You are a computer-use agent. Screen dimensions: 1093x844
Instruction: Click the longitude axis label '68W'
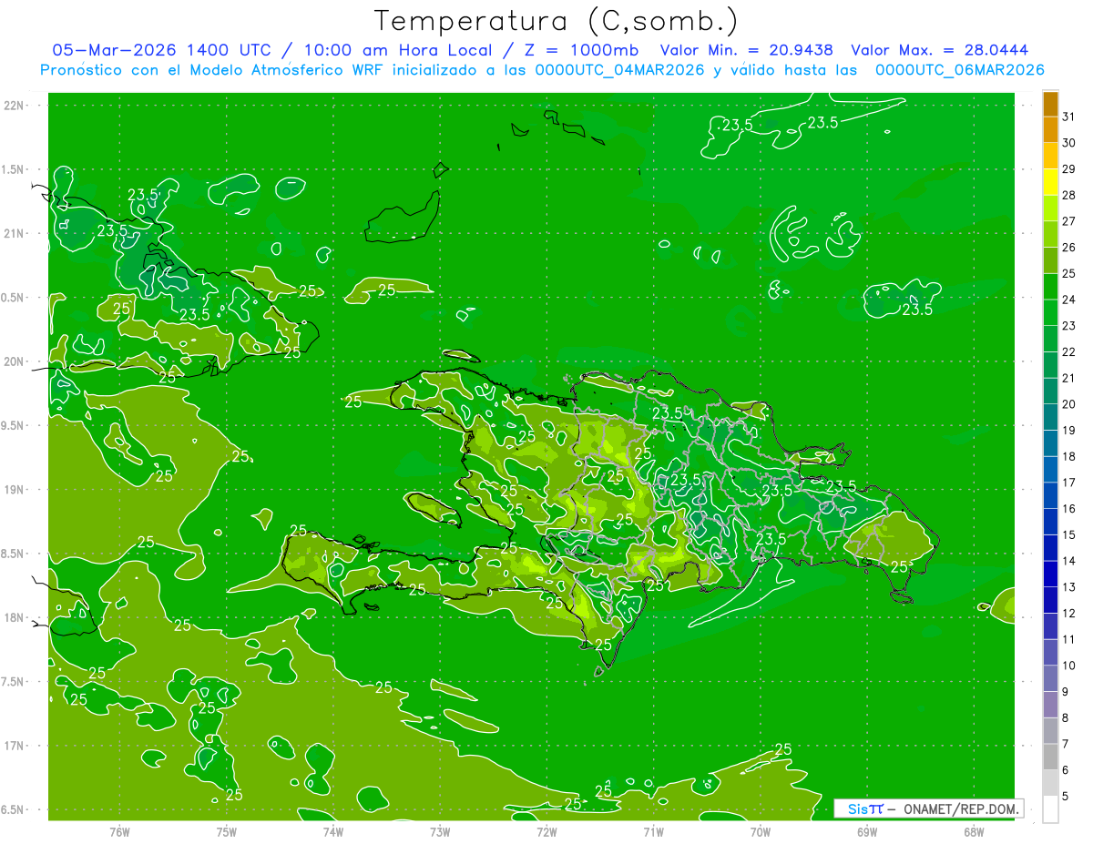(x=973, y=831)
